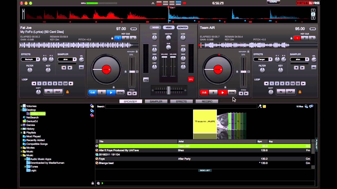Select the VIDEO panel tab

pos(168,27)
